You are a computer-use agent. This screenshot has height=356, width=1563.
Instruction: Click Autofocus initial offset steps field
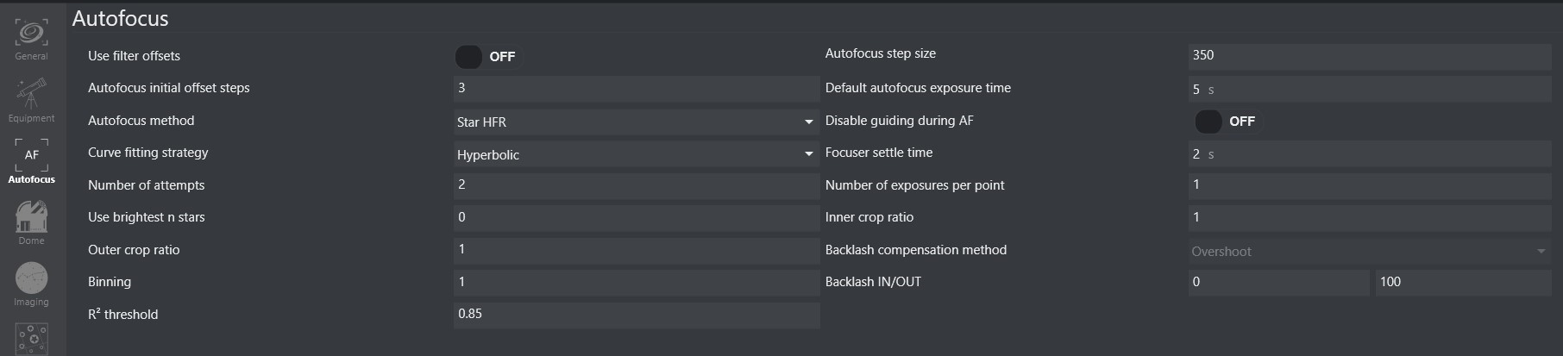click(x=637, y=89)
